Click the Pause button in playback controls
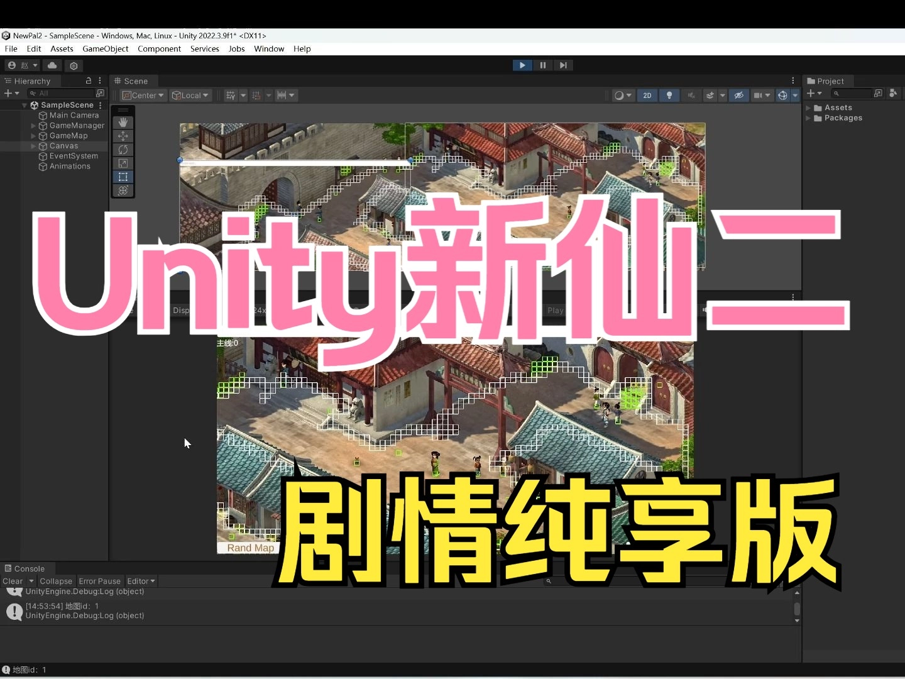The width and height of the screenshot is (905, 679). [543, 65]
